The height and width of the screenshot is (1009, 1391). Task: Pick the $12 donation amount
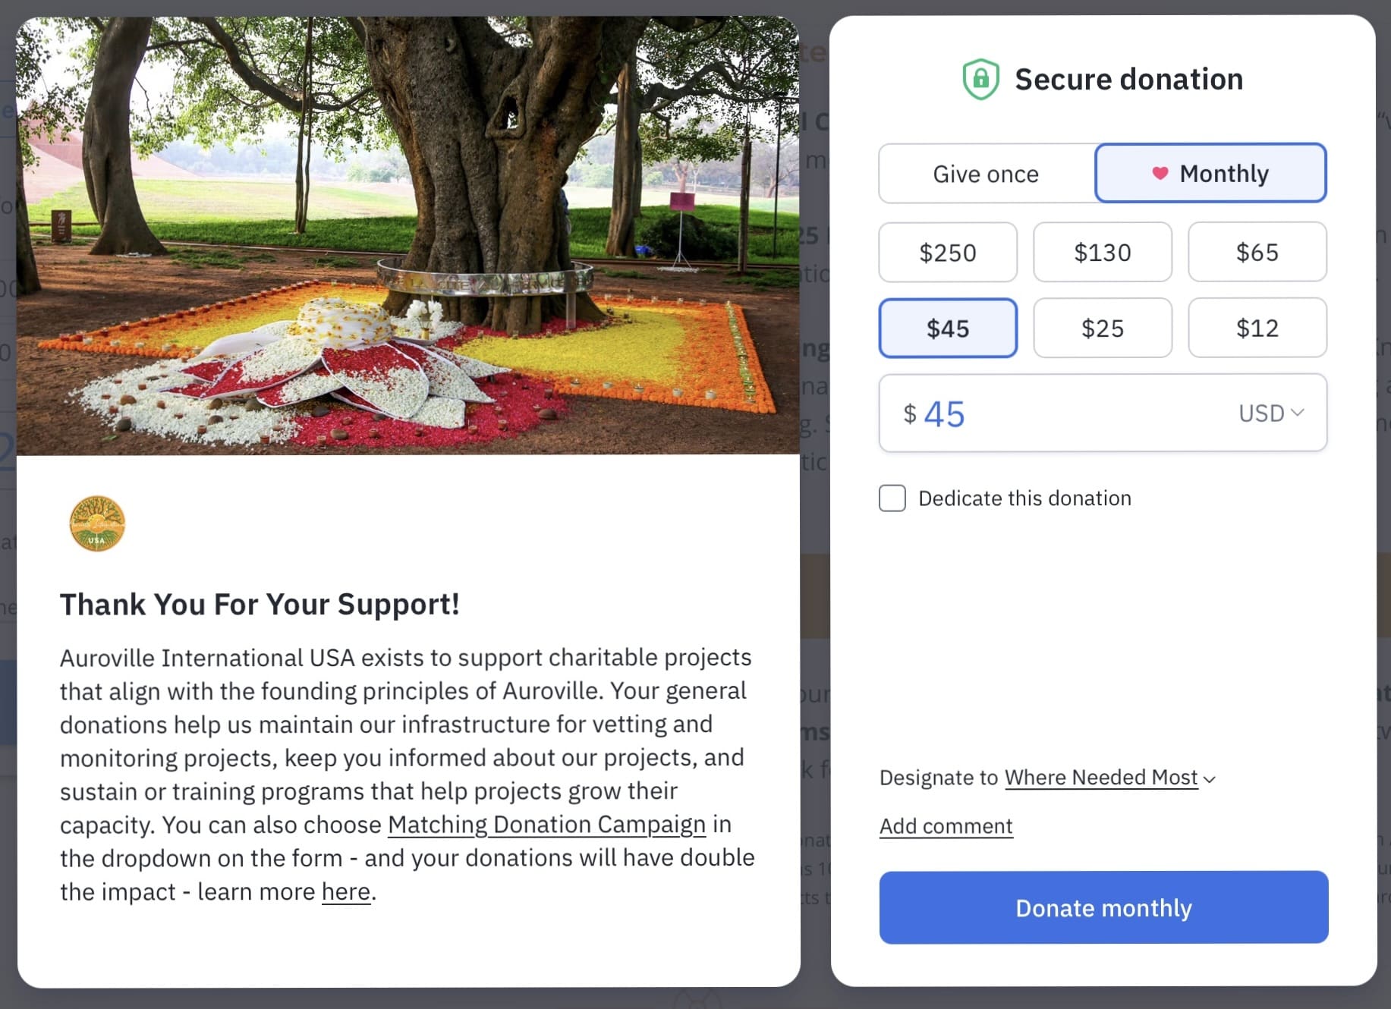coord(1257,328)
